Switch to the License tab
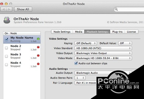 (x=131, y=32)
